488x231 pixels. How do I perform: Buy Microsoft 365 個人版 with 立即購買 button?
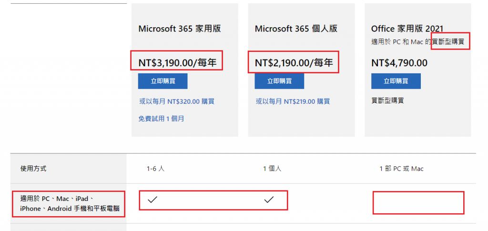tap(279, 81)
